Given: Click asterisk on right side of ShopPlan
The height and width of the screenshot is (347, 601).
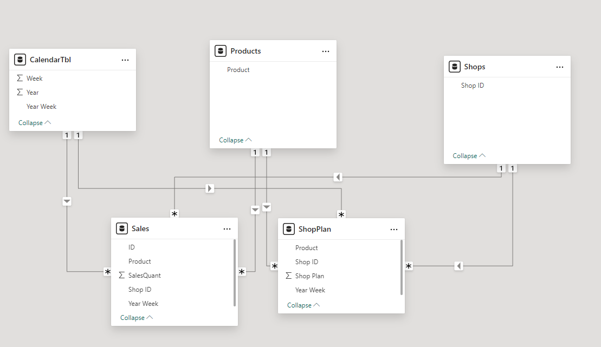Looking at the screenshot, I should coord(409,266).
